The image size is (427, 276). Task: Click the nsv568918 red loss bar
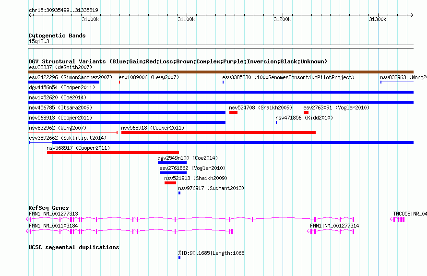pos(218,132)
